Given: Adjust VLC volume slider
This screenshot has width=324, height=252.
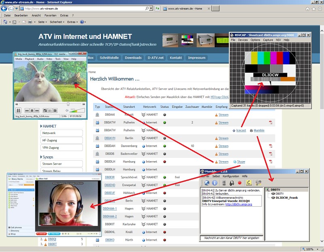Looking at the screenshot, I should pos(77,111).
